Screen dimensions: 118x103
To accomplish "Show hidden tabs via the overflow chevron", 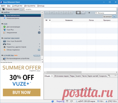I will pos(109,76).
